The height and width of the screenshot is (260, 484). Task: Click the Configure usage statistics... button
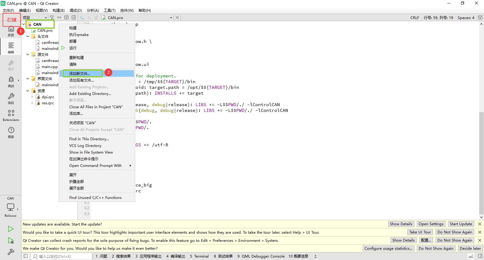tap(388, 249)
